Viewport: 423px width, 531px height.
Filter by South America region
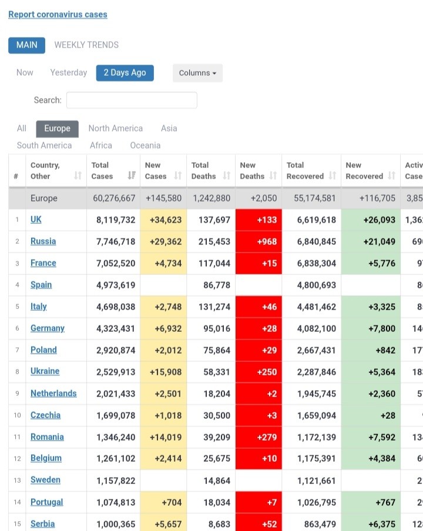(x=44, y=145)
